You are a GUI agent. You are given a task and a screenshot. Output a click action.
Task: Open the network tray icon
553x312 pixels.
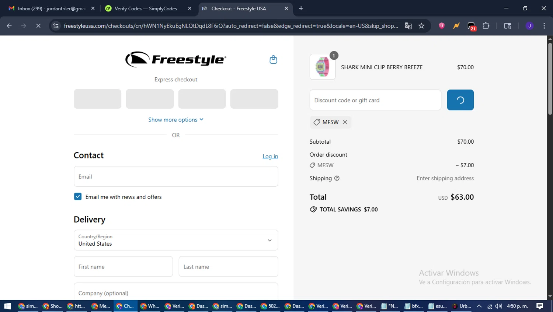[490, 306]
